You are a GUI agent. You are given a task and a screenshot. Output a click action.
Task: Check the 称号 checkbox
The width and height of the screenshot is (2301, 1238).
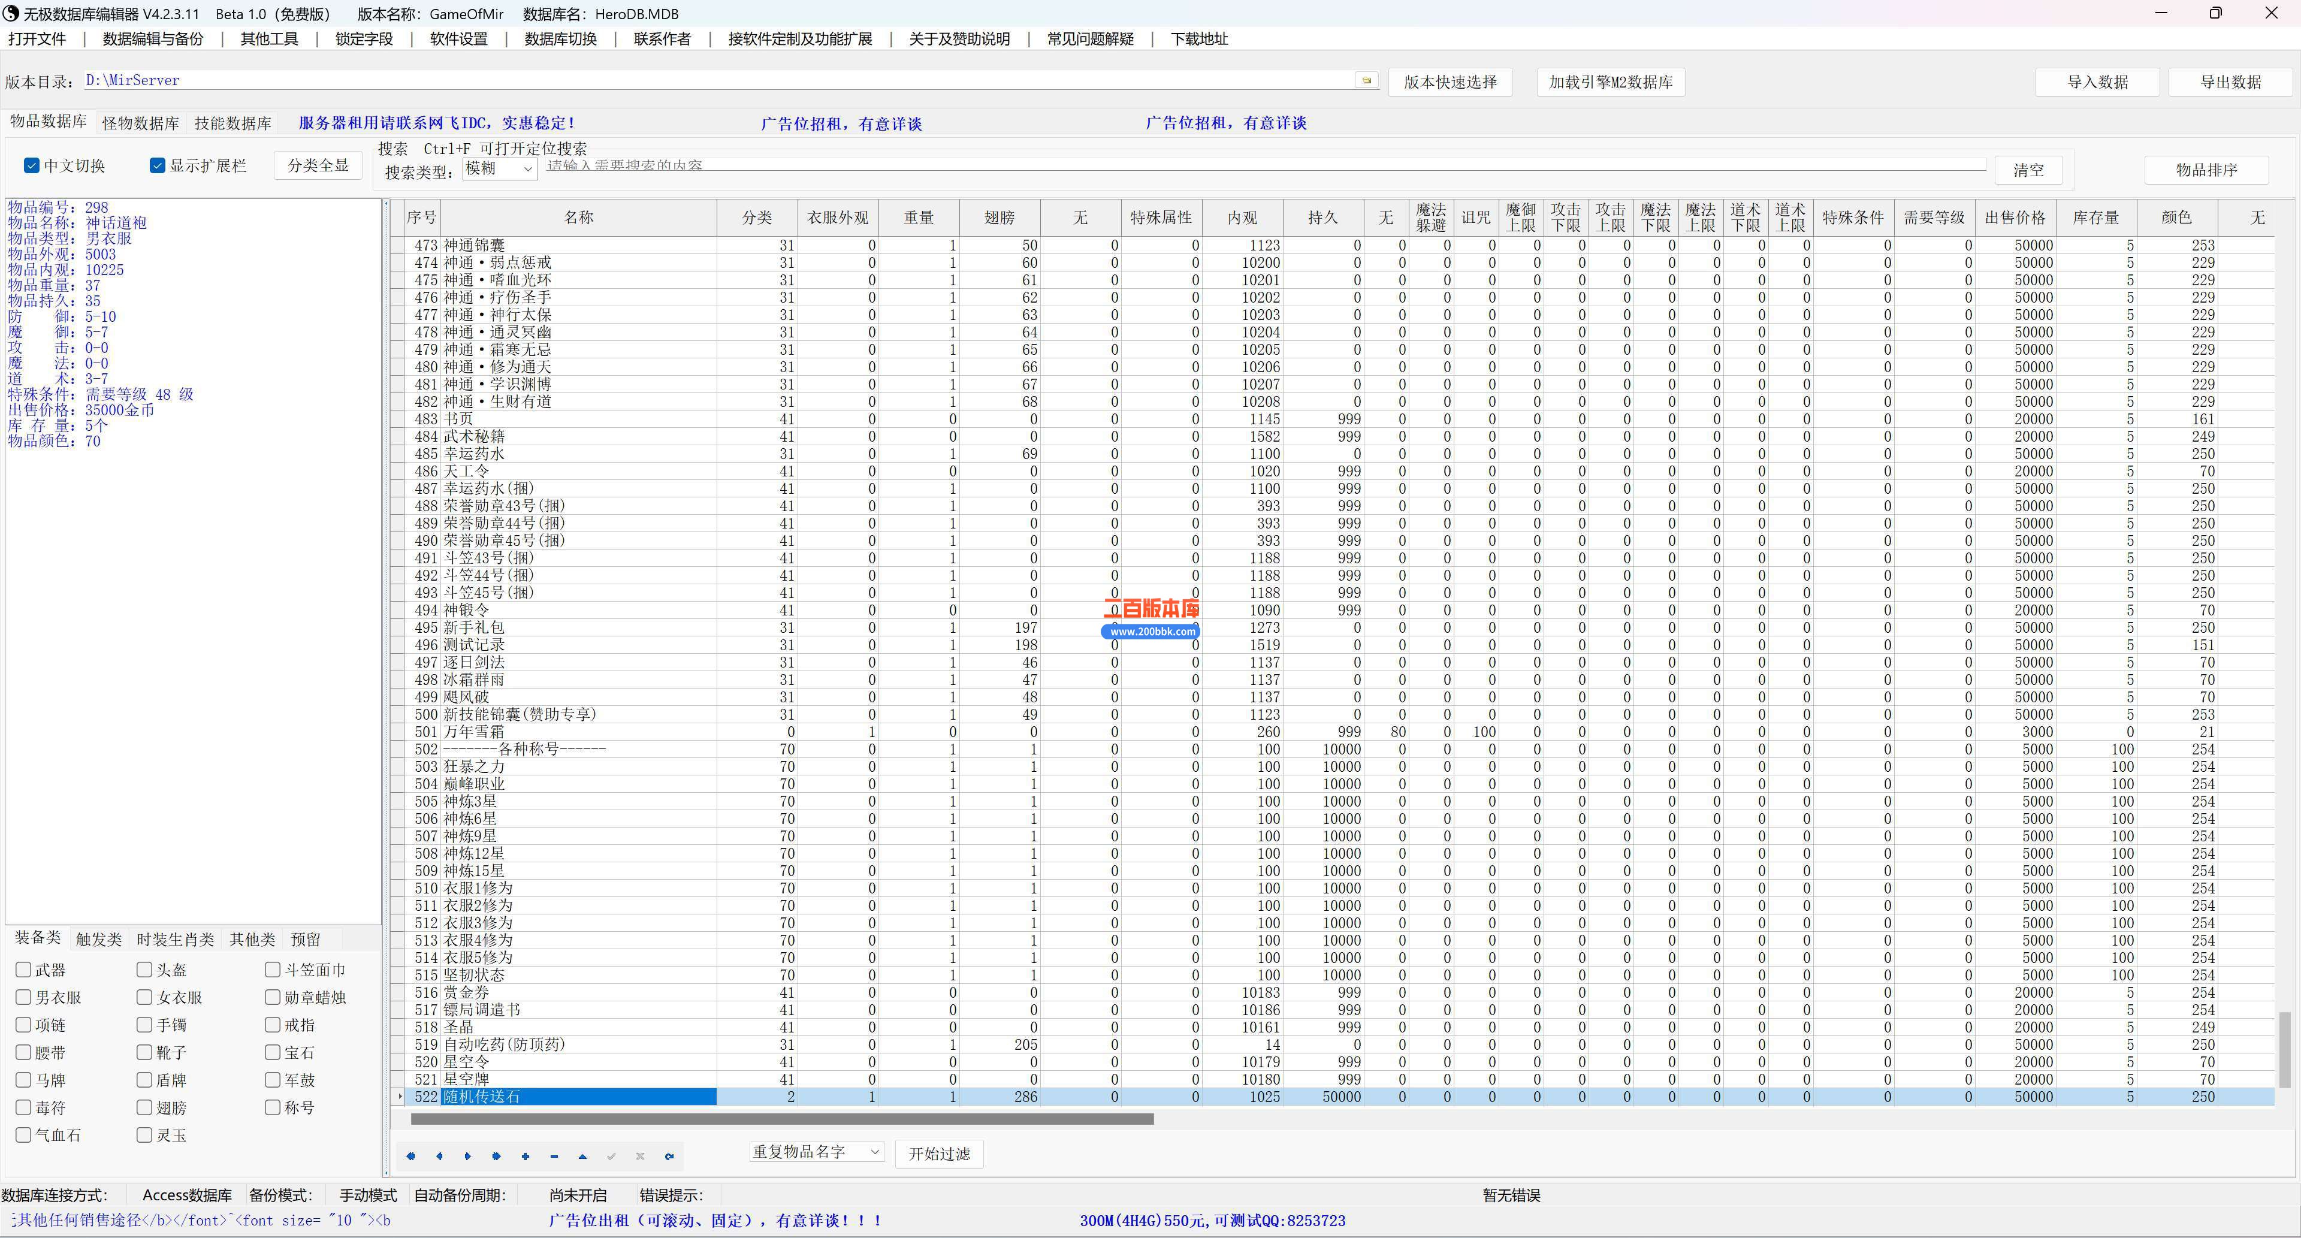(273, 1107)
